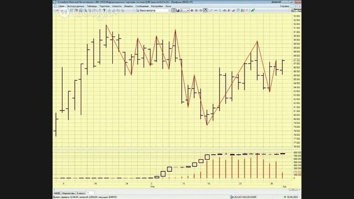Click the 24 date label on time axis
This screenshot has height=199, width=354.
pos(127,184)
